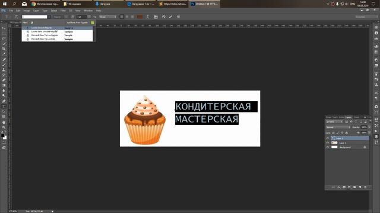Image resolution: width=380 pixels, height=213 pixels.
Task: Open the anti-aliasing method dropdown
Action: 108,17
